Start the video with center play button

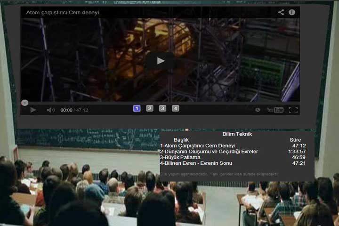pyautogui.click(x=160, y=61)
